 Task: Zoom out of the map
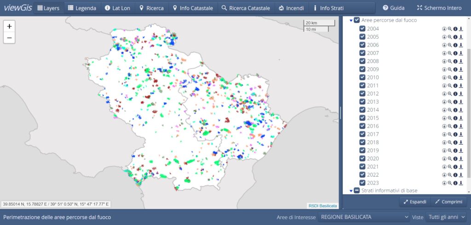pyautogui.click(x=9, y=38)
